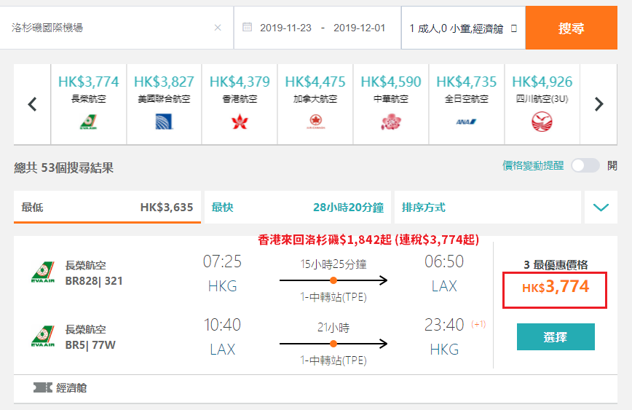Switch to the 最快 fastest tab
Image resolution: width=632 pixels, height=410 pixels.
(298, 208)
